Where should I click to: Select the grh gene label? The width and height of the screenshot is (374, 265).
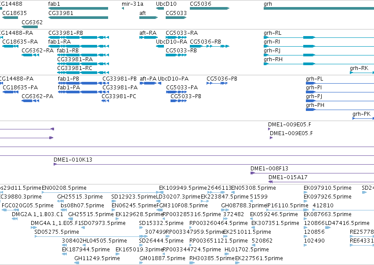click(x=268, y=4)
